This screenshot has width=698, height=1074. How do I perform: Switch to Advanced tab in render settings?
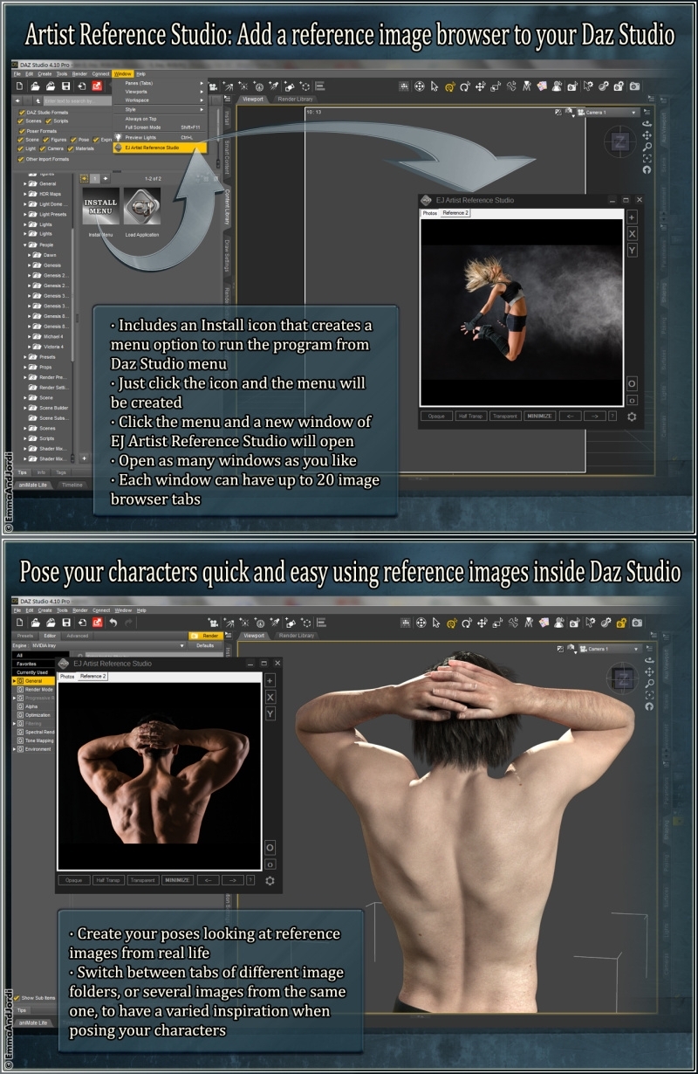78,636
